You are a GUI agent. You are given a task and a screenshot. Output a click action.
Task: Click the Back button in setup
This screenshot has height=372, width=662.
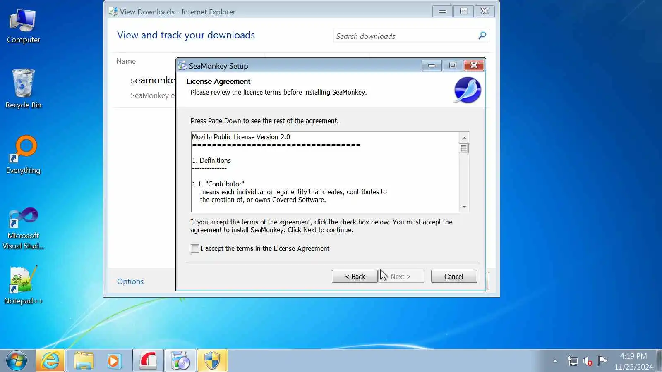coord(355,277)
